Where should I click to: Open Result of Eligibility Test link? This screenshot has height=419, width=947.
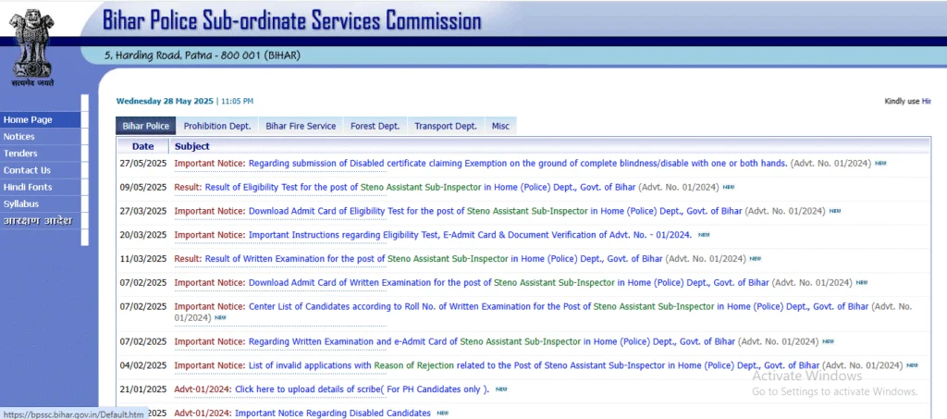[x=420, y=187]
